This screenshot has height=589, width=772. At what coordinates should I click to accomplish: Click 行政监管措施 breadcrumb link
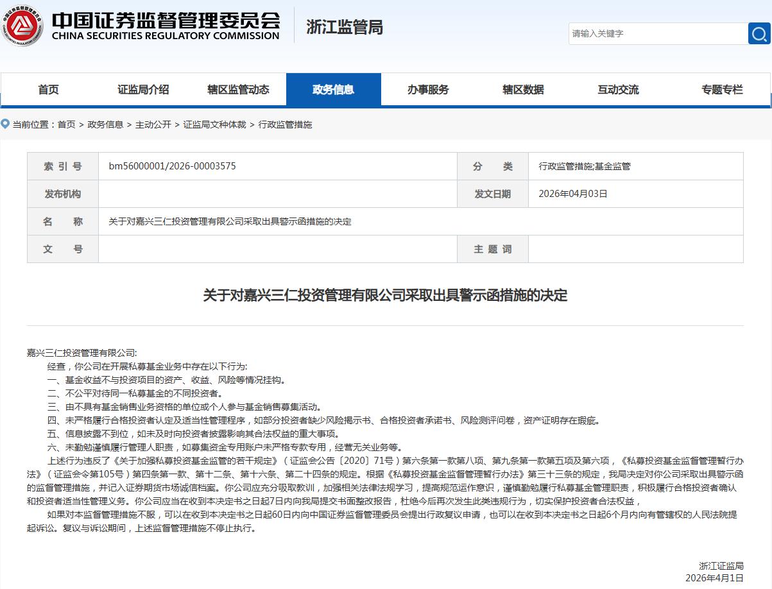(285, 124)
